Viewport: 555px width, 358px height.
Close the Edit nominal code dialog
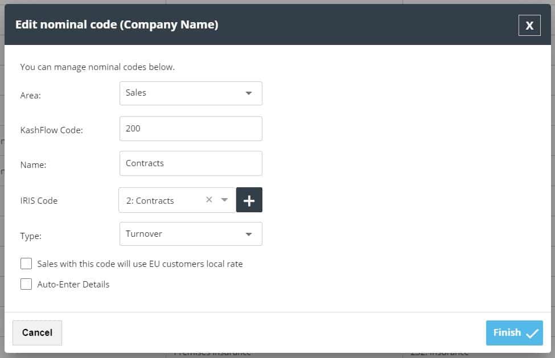[529, 25]
